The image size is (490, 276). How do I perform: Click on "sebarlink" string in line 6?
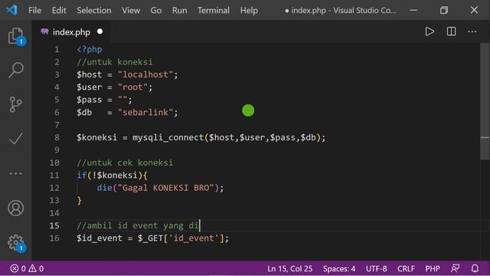(145, 112)
